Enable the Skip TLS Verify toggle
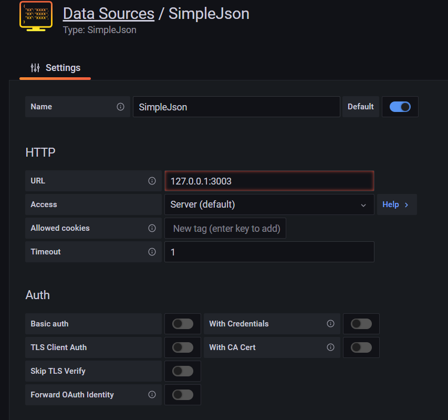 pos(183,371)
